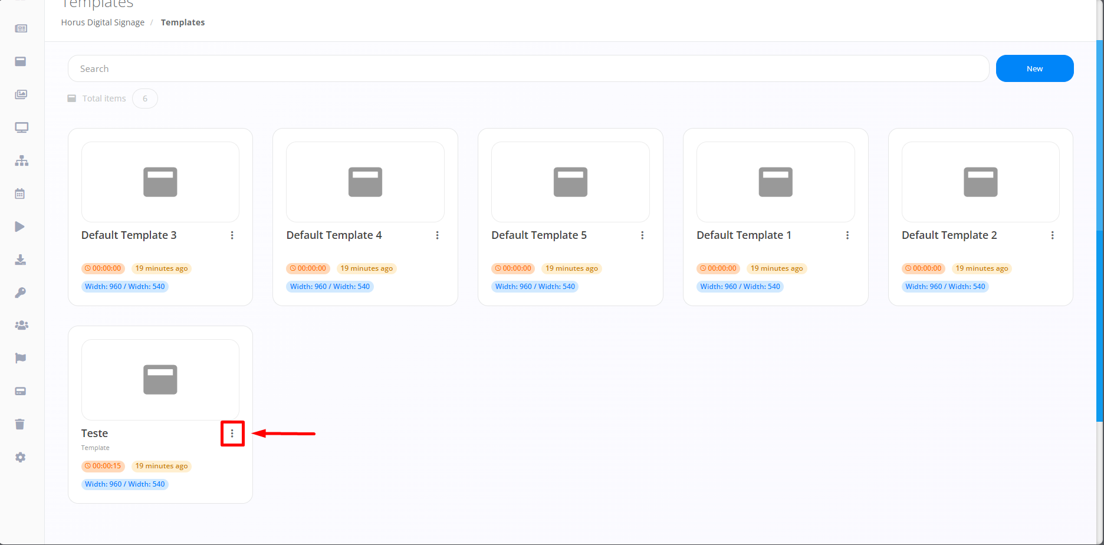Image resolution: width=1104 pixels, height=545 pixels.
Task: Open the newspaper icon in the sidebar
Action: click(21, 28)
